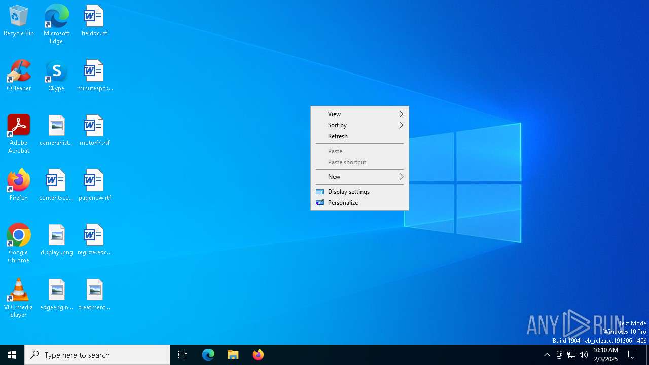Click the greyed Paste menu entry
The height and width of the screenshot is (365, 649).
click(x=359, y=151)
